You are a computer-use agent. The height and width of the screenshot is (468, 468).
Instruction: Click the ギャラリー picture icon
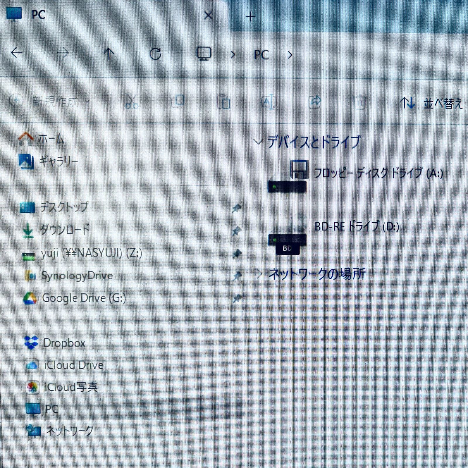pos(26,161)
